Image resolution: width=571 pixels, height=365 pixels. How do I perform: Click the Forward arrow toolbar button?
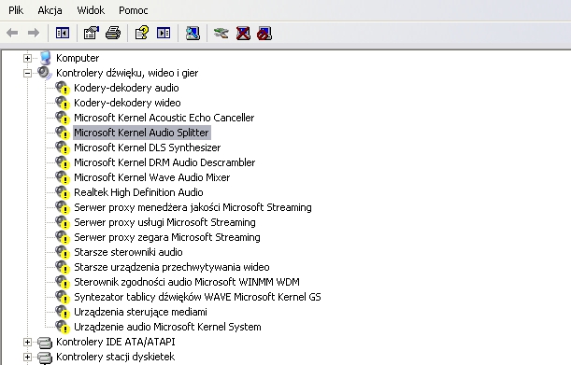click(x=34, y=33)
